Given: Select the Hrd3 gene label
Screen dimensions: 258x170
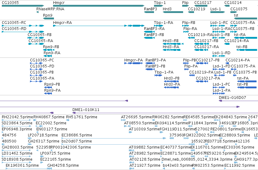Looking at the screenshot, I should click(167, 9).
